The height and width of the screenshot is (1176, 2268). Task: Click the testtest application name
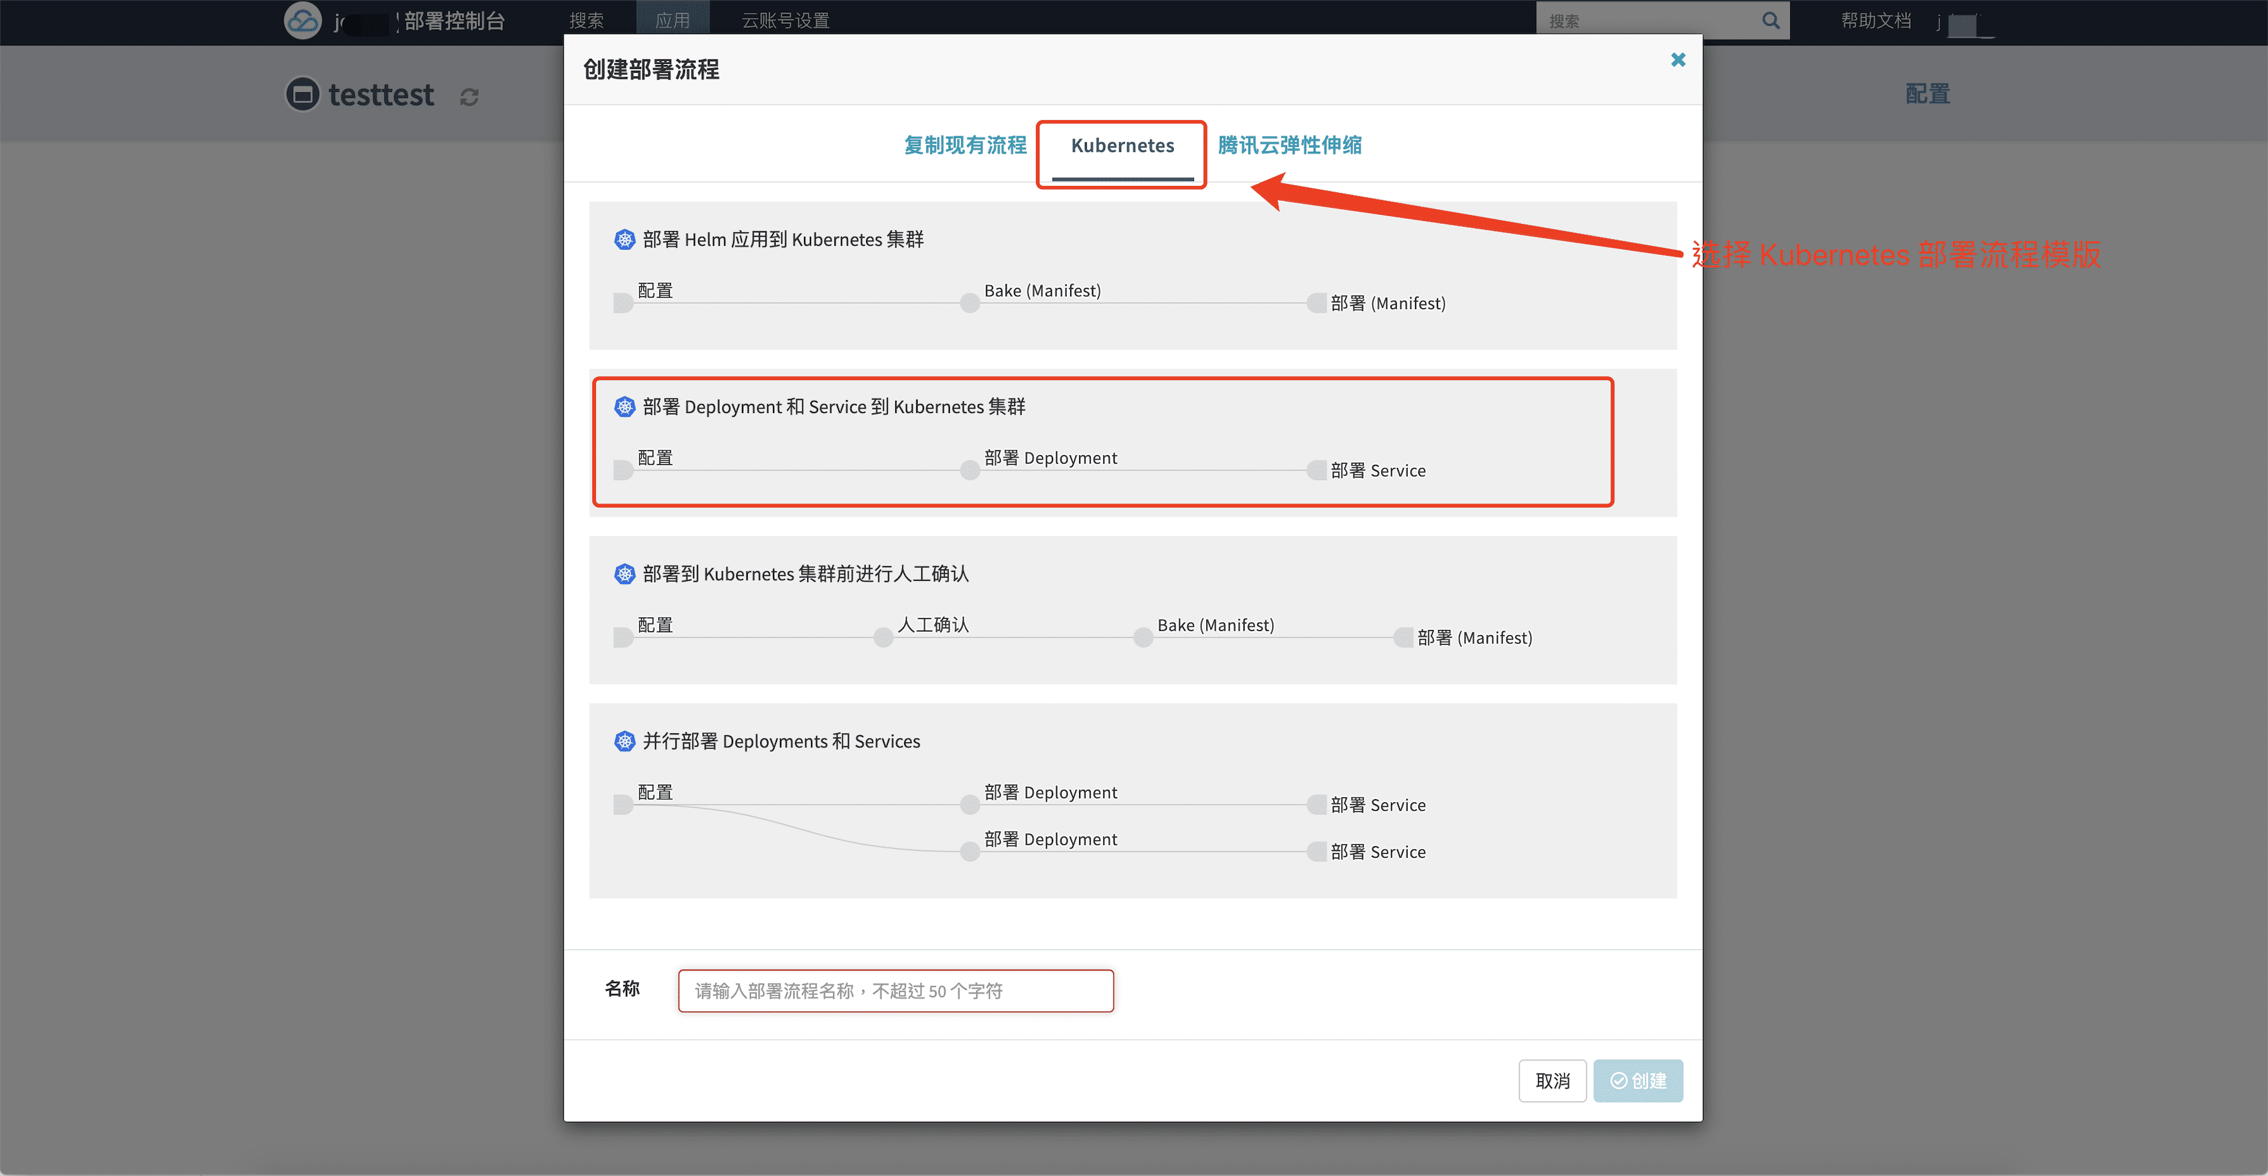pos(381,95)
